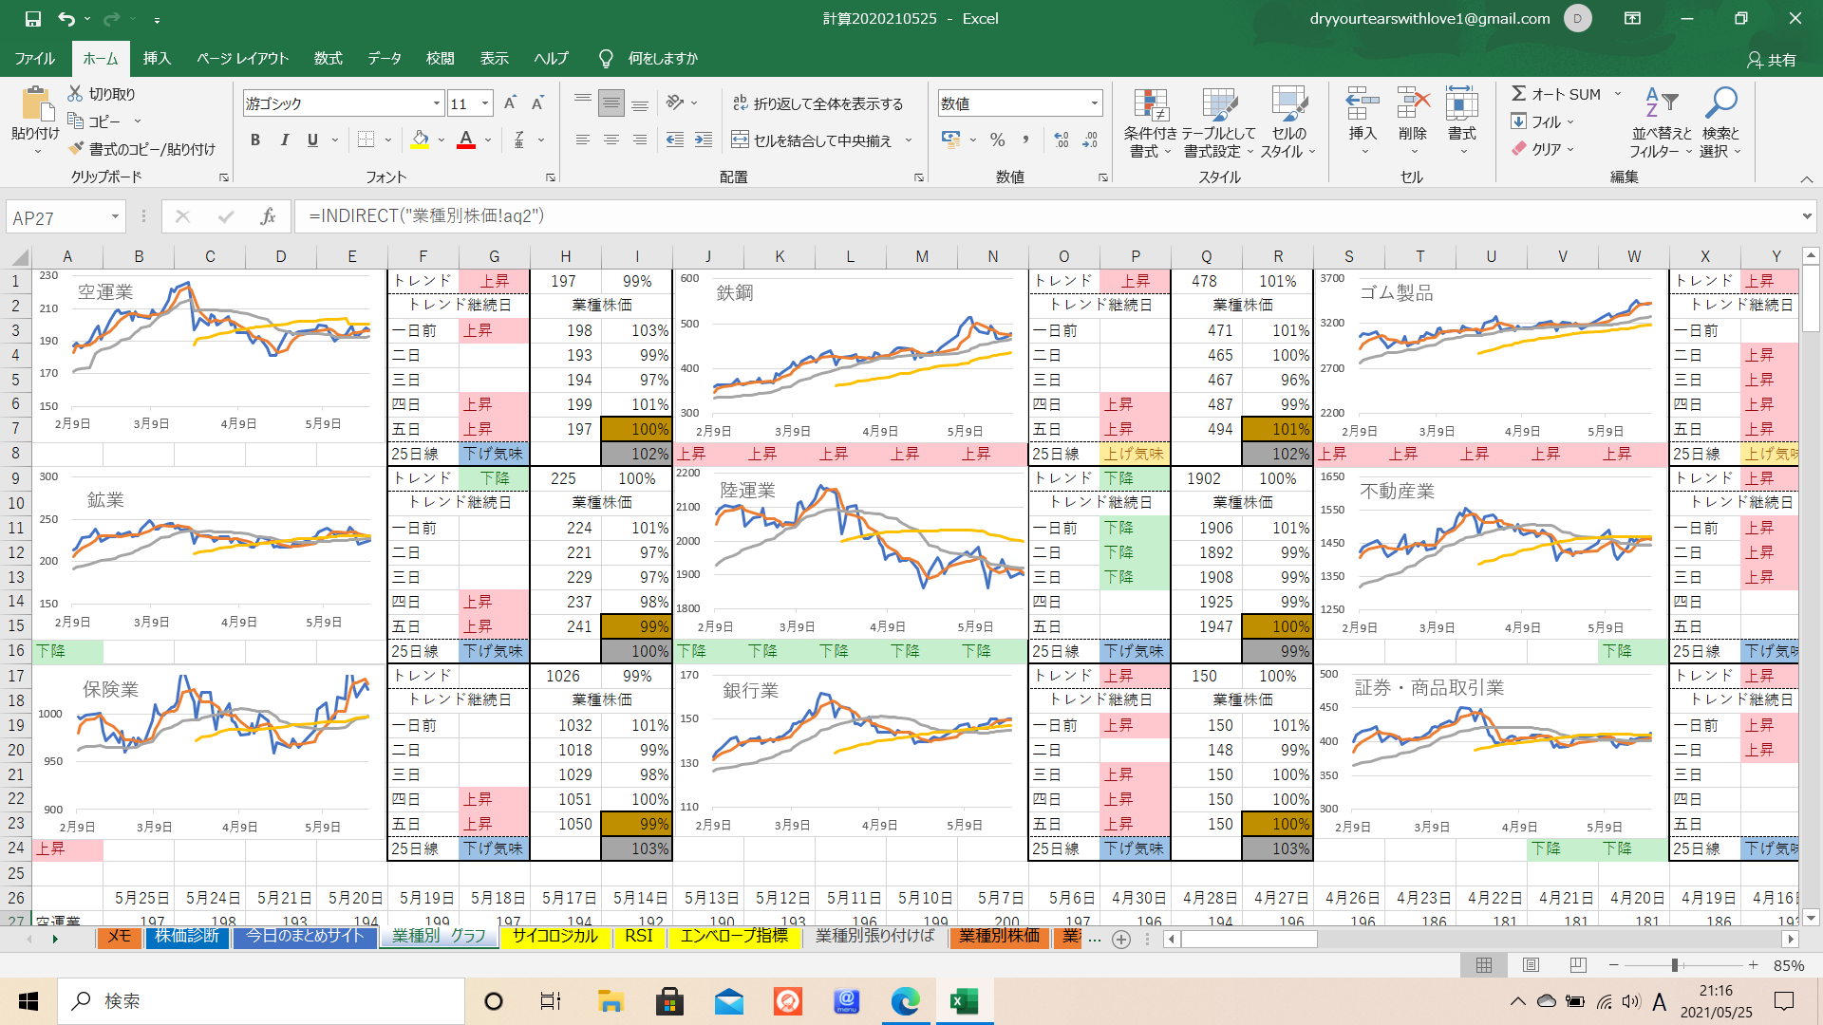Switch to the RSI sheet tab

(638, 937)
